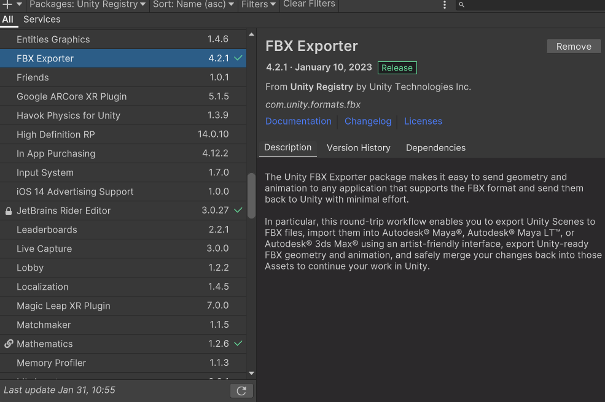Select the Matchmaker package
605x402 pixels.
[x=123, y=325]
